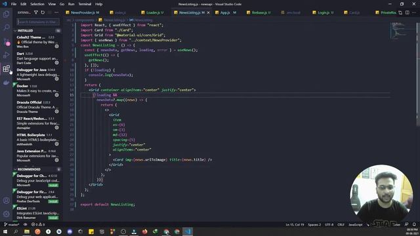This screenshot has width=420, height=236.
Task: Click the errors and warnings status indicator
Action: click(38, 224)
